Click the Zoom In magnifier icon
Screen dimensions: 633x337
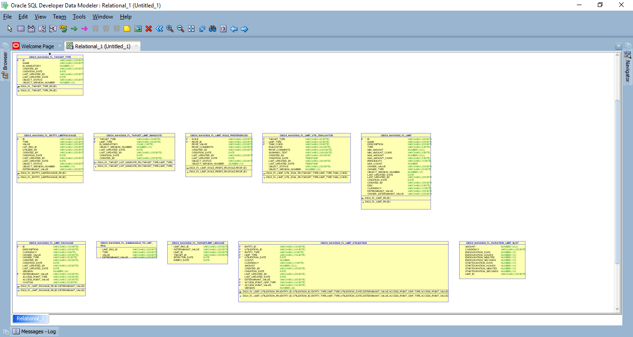click(170, 29)
